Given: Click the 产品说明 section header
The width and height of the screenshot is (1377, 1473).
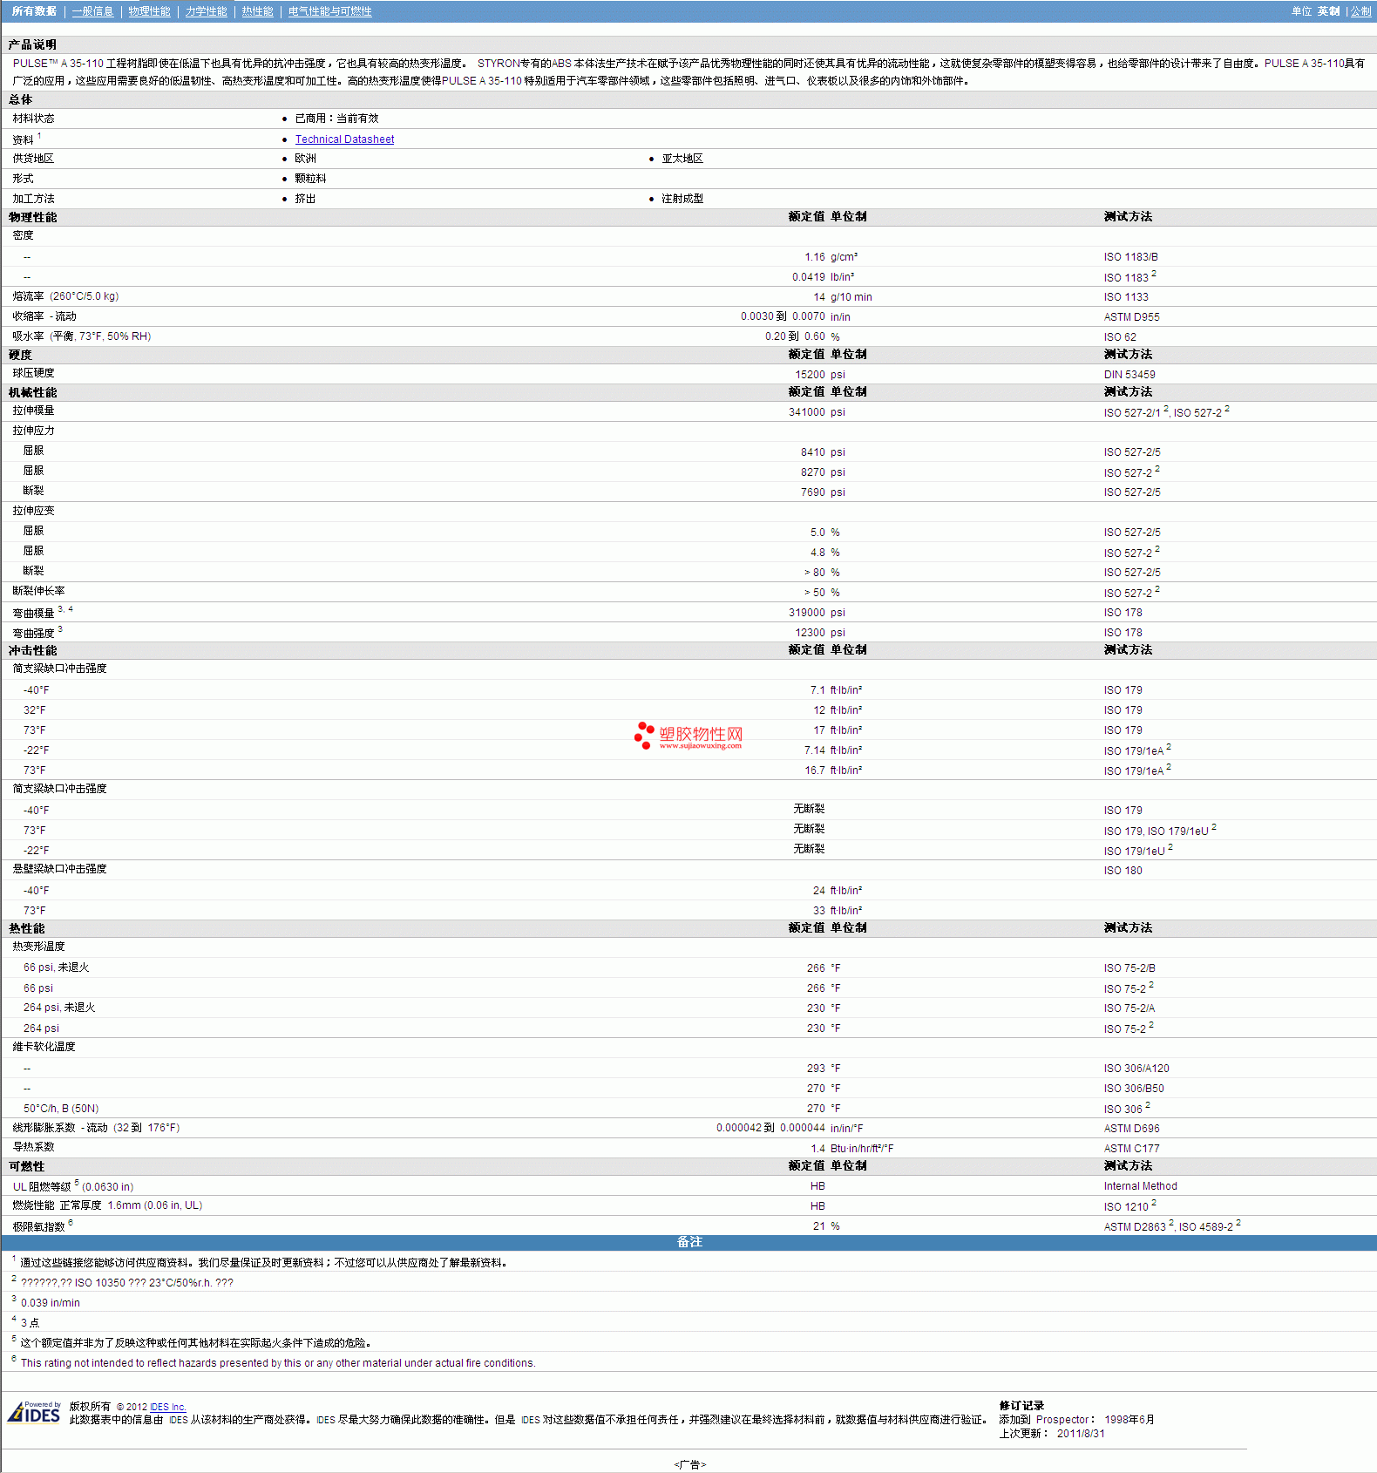Looking at the screenshot, I should [32, 44].
